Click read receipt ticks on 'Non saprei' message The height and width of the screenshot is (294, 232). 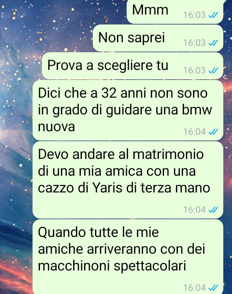coord(213,43)
